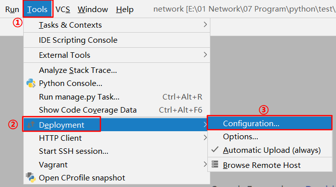Choose Options... in Deployment submenu
The image size is (336, 187).
[x=270, y=137]
